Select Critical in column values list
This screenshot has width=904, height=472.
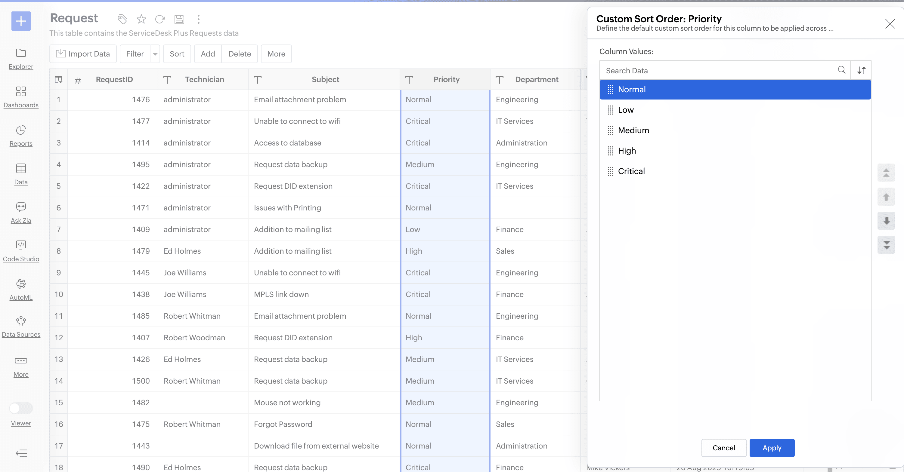pyautogui.click(x=631, y=171)
